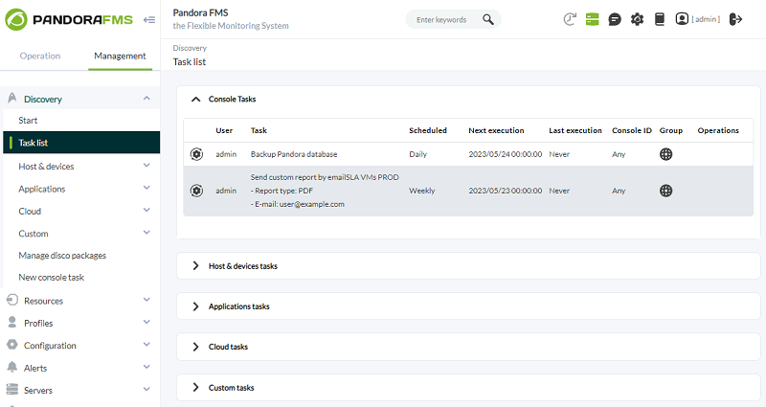Click the auto-refresh clock icon in header
The image size is (766, 407).
(570, 19)
